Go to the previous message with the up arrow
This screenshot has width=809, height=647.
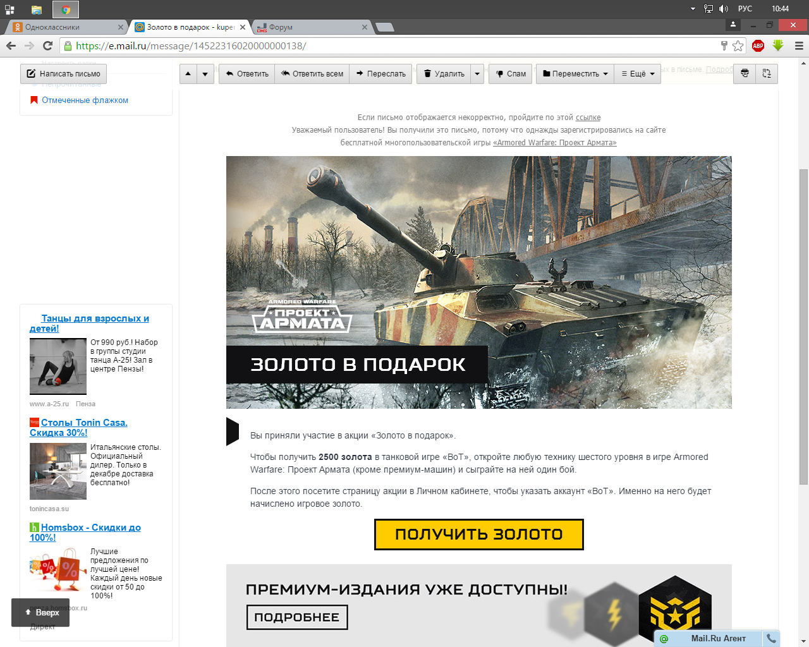pyautogui.click(x=188, y=74)
